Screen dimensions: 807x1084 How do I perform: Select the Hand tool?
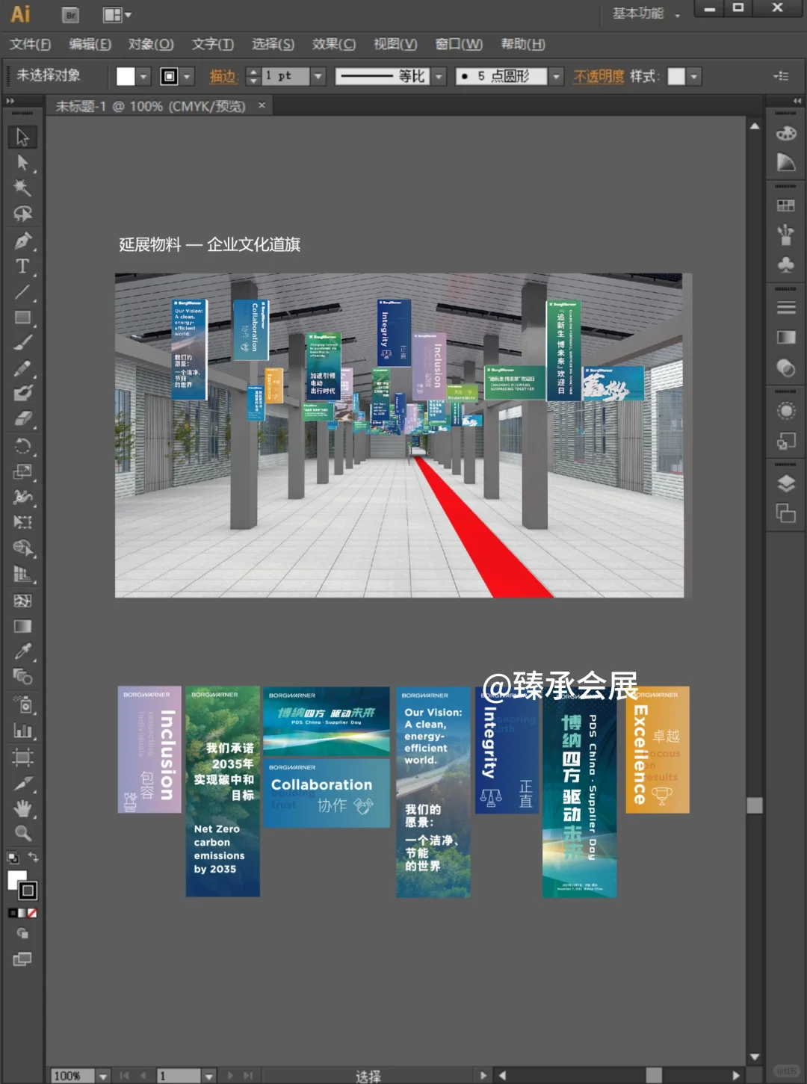[x=22, y=808]
